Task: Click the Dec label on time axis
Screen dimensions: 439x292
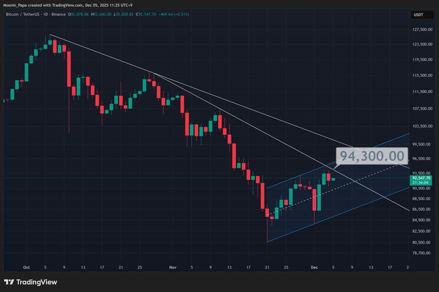Action: click(314, 267)
